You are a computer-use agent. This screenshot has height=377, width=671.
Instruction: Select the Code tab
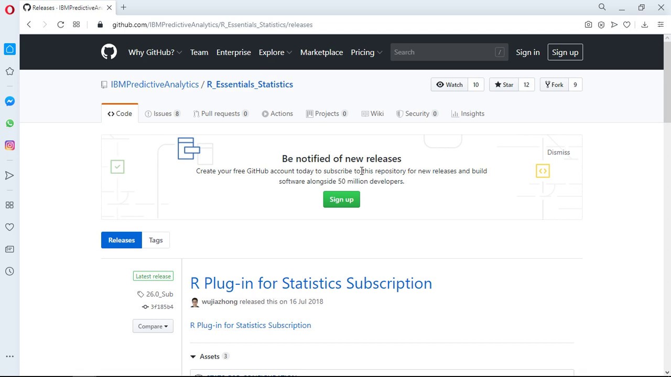click(x=120, y=114)
